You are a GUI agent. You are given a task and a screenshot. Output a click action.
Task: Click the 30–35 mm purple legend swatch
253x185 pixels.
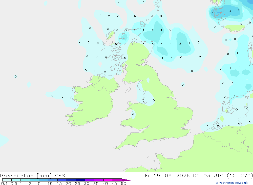coord(90,180)
